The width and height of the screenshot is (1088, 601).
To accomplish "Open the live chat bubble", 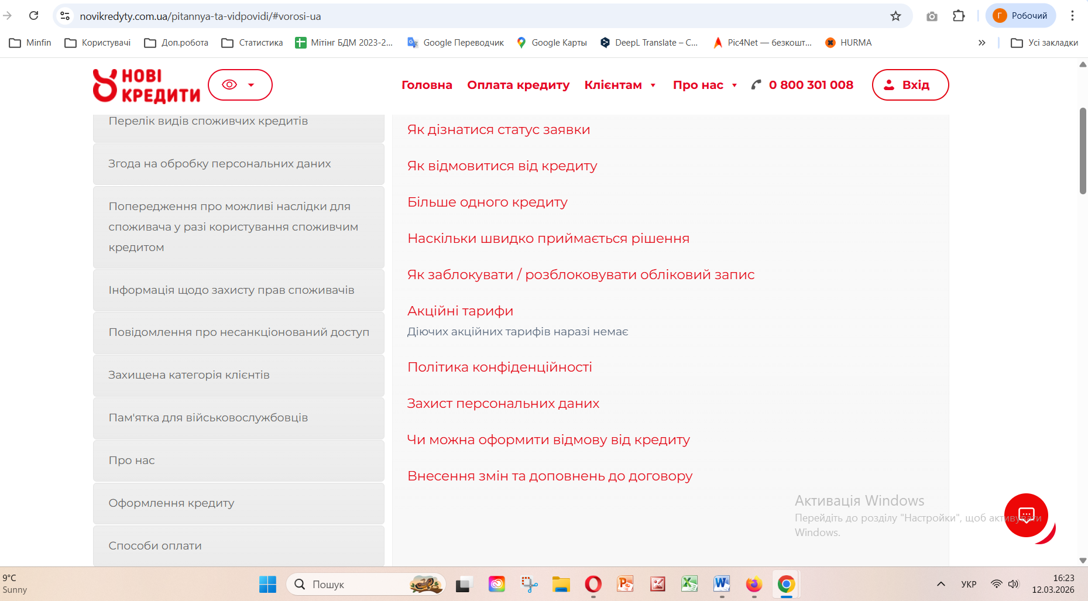I will [x=1026, y=515].
